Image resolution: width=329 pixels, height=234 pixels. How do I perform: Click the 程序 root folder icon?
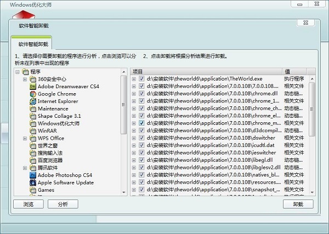click(x=25, y=72)
